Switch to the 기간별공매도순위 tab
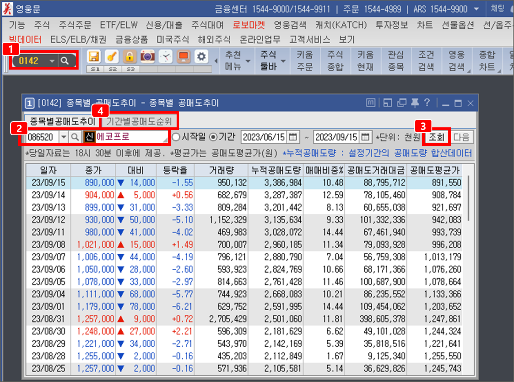The image size is (514, 382). 140,122
